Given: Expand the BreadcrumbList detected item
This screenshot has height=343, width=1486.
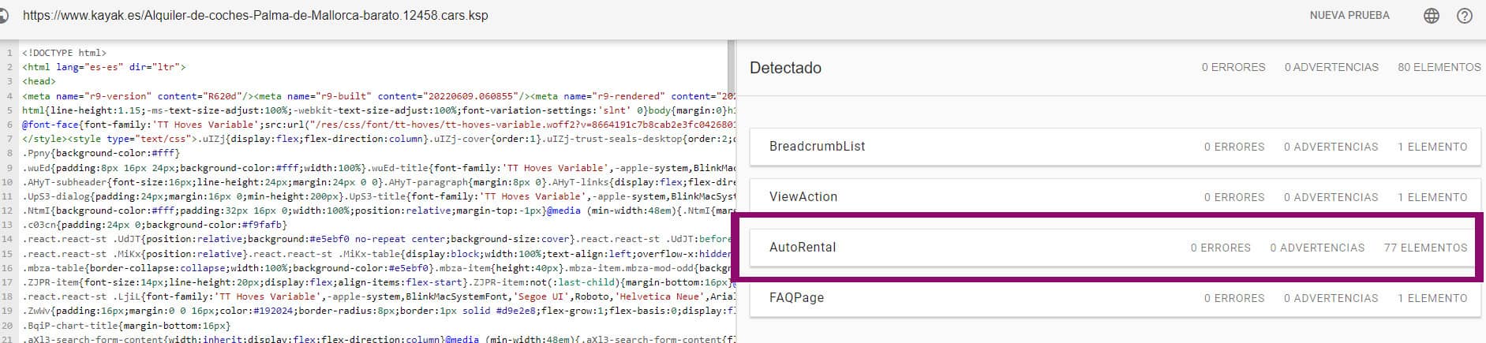Looking at the screenshot, I should (x=817, y=147).
